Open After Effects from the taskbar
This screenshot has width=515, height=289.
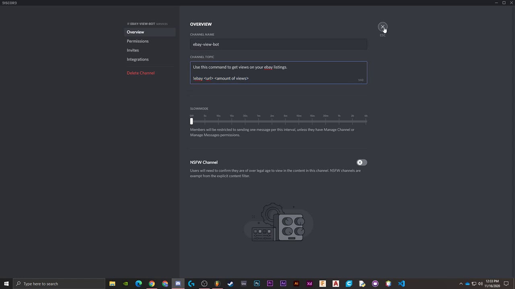283,284
